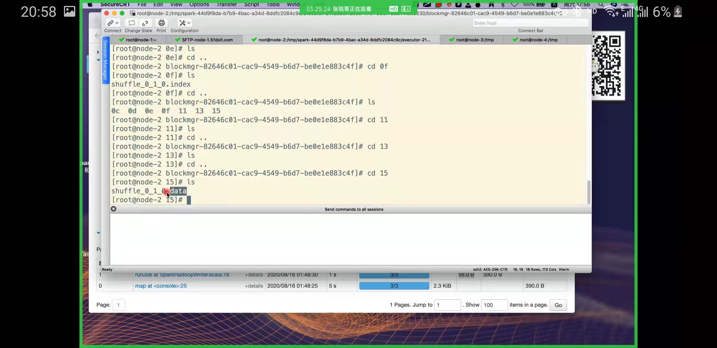The height and width of the screenshot is (348, 717).
Task: Open the Configuration tools icon
Action: (182, 23)
